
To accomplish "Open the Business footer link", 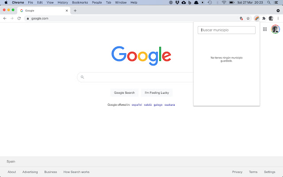I will pyautogui.click(x=51, y=172).
